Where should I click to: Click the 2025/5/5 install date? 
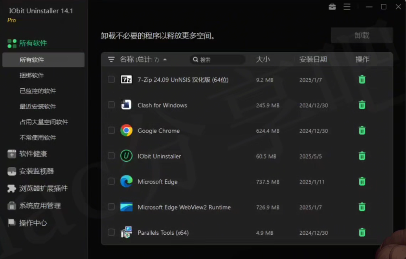tap(310, 157)
